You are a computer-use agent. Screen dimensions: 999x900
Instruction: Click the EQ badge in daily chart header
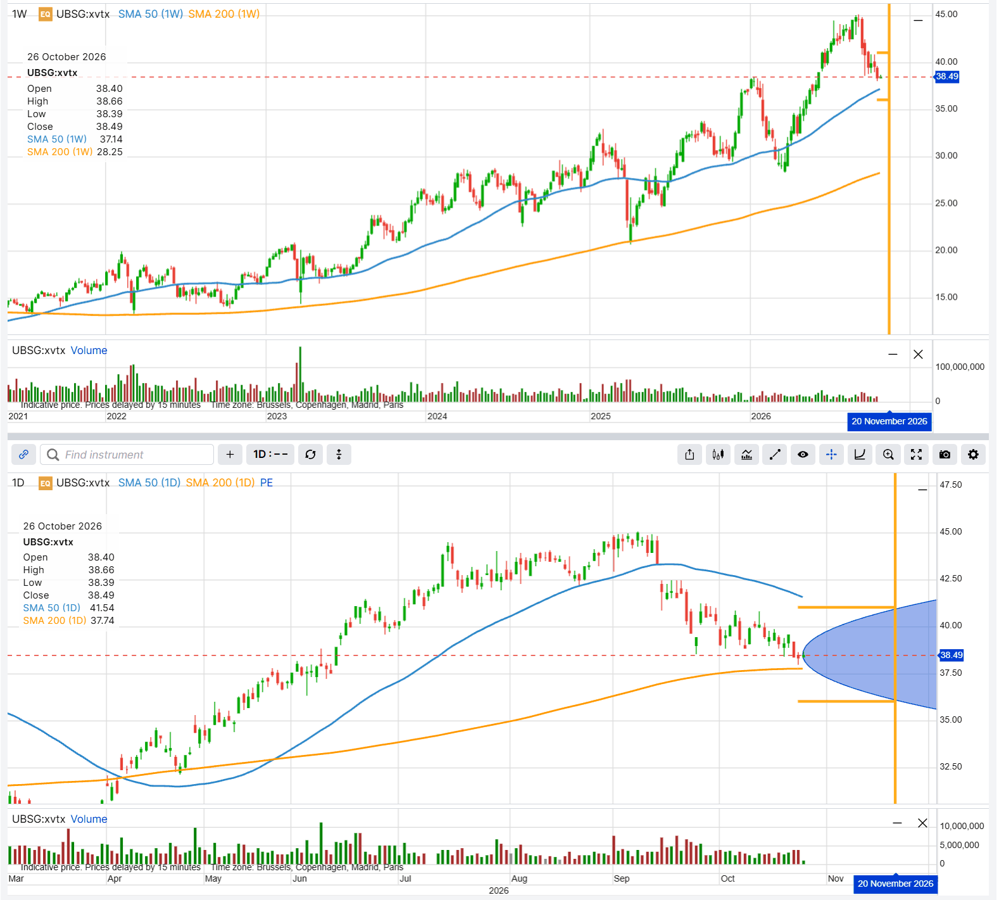tap(46, 483)
